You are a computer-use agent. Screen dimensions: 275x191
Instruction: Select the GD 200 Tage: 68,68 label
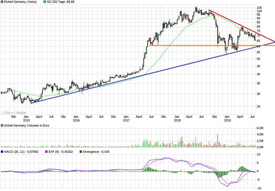(x=61, y=2)
